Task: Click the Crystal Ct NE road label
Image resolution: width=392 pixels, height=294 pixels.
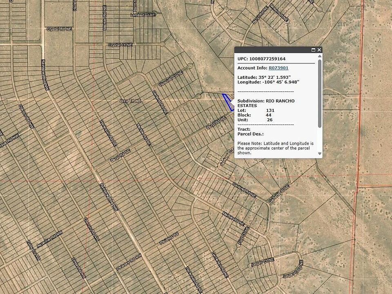Action: (120, 45)
